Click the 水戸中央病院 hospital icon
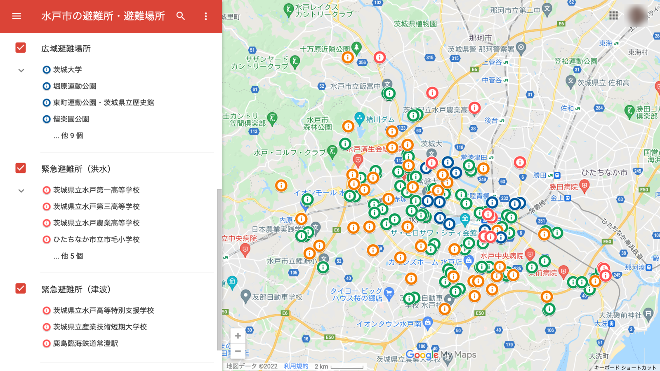 click(x=530, y=254)
